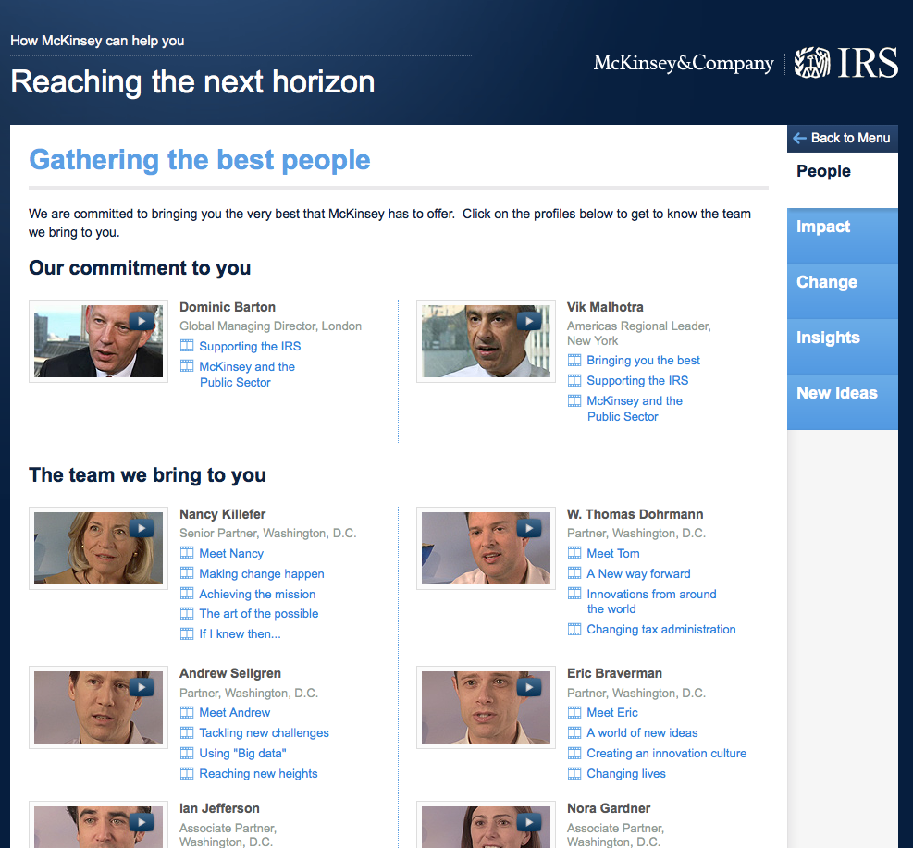Image resolution: width=913 pixels, height=848 pixels.
Task: Switch to the Impact tab
Action: point(842,236)
